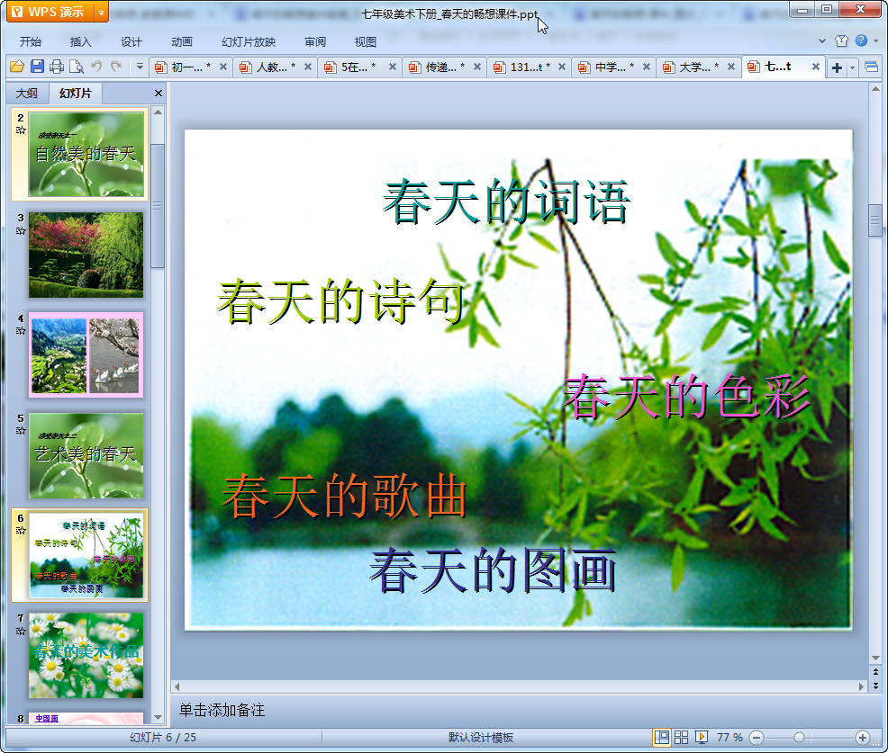The height and width of the screenshot is (753, 888).
Task: Click the zoom out minus button
Action: (757, 738)
